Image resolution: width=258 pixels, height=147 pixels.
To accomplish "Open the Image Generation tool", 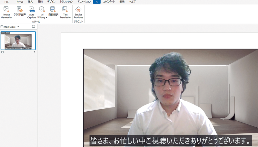I will coord(6,12).
